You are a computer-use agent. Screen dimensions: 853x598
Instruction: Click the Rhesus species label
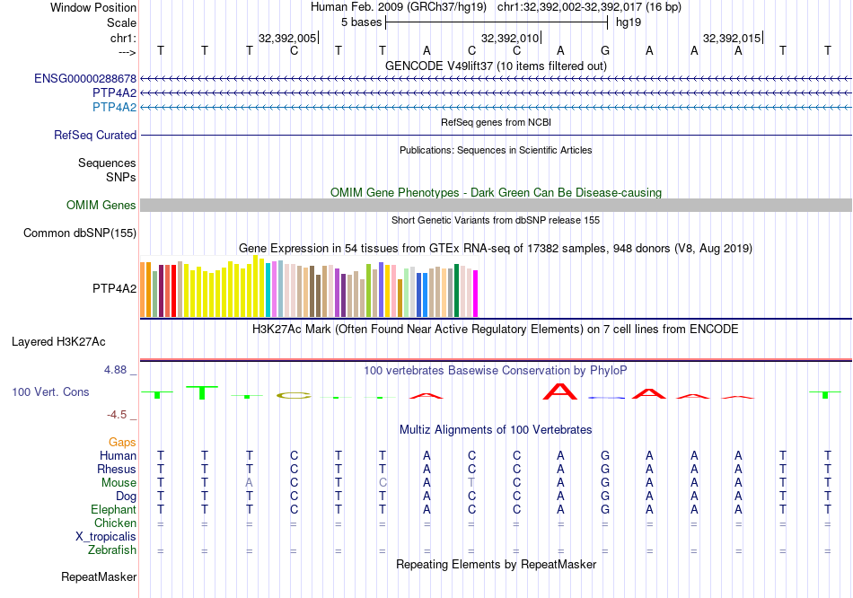click(117, 469)
